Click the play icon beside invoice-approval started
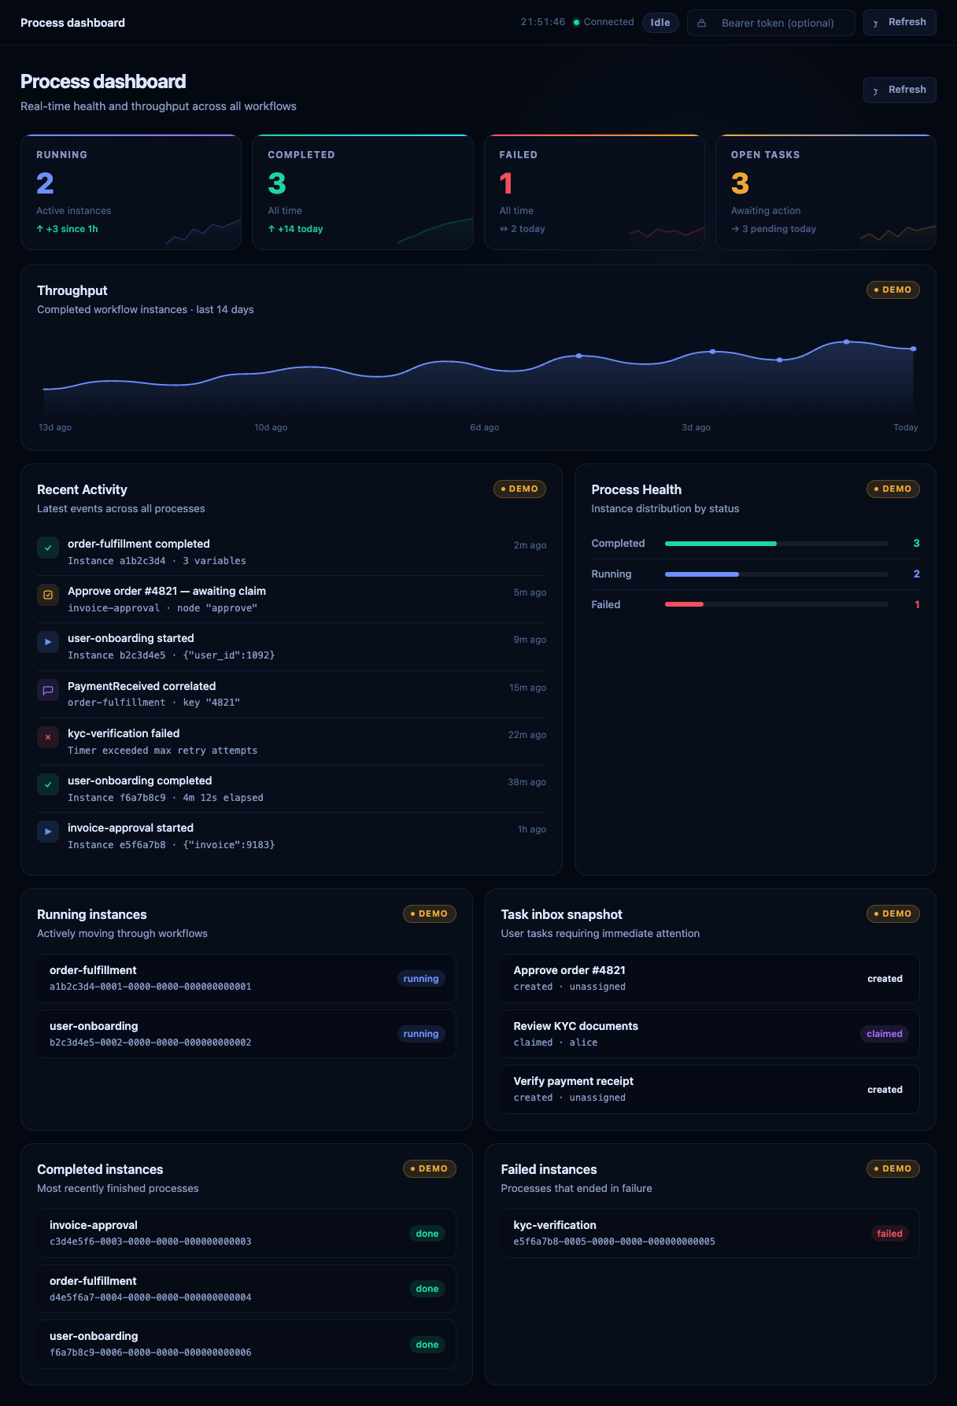The image size is (957, 1406). (x=48, y=832)
